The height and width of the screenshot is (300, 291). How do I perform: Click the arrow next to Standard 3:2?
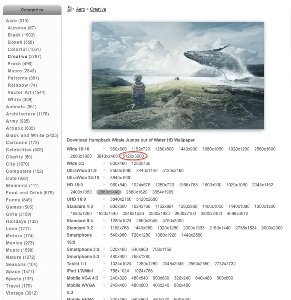tap(104, 228)
